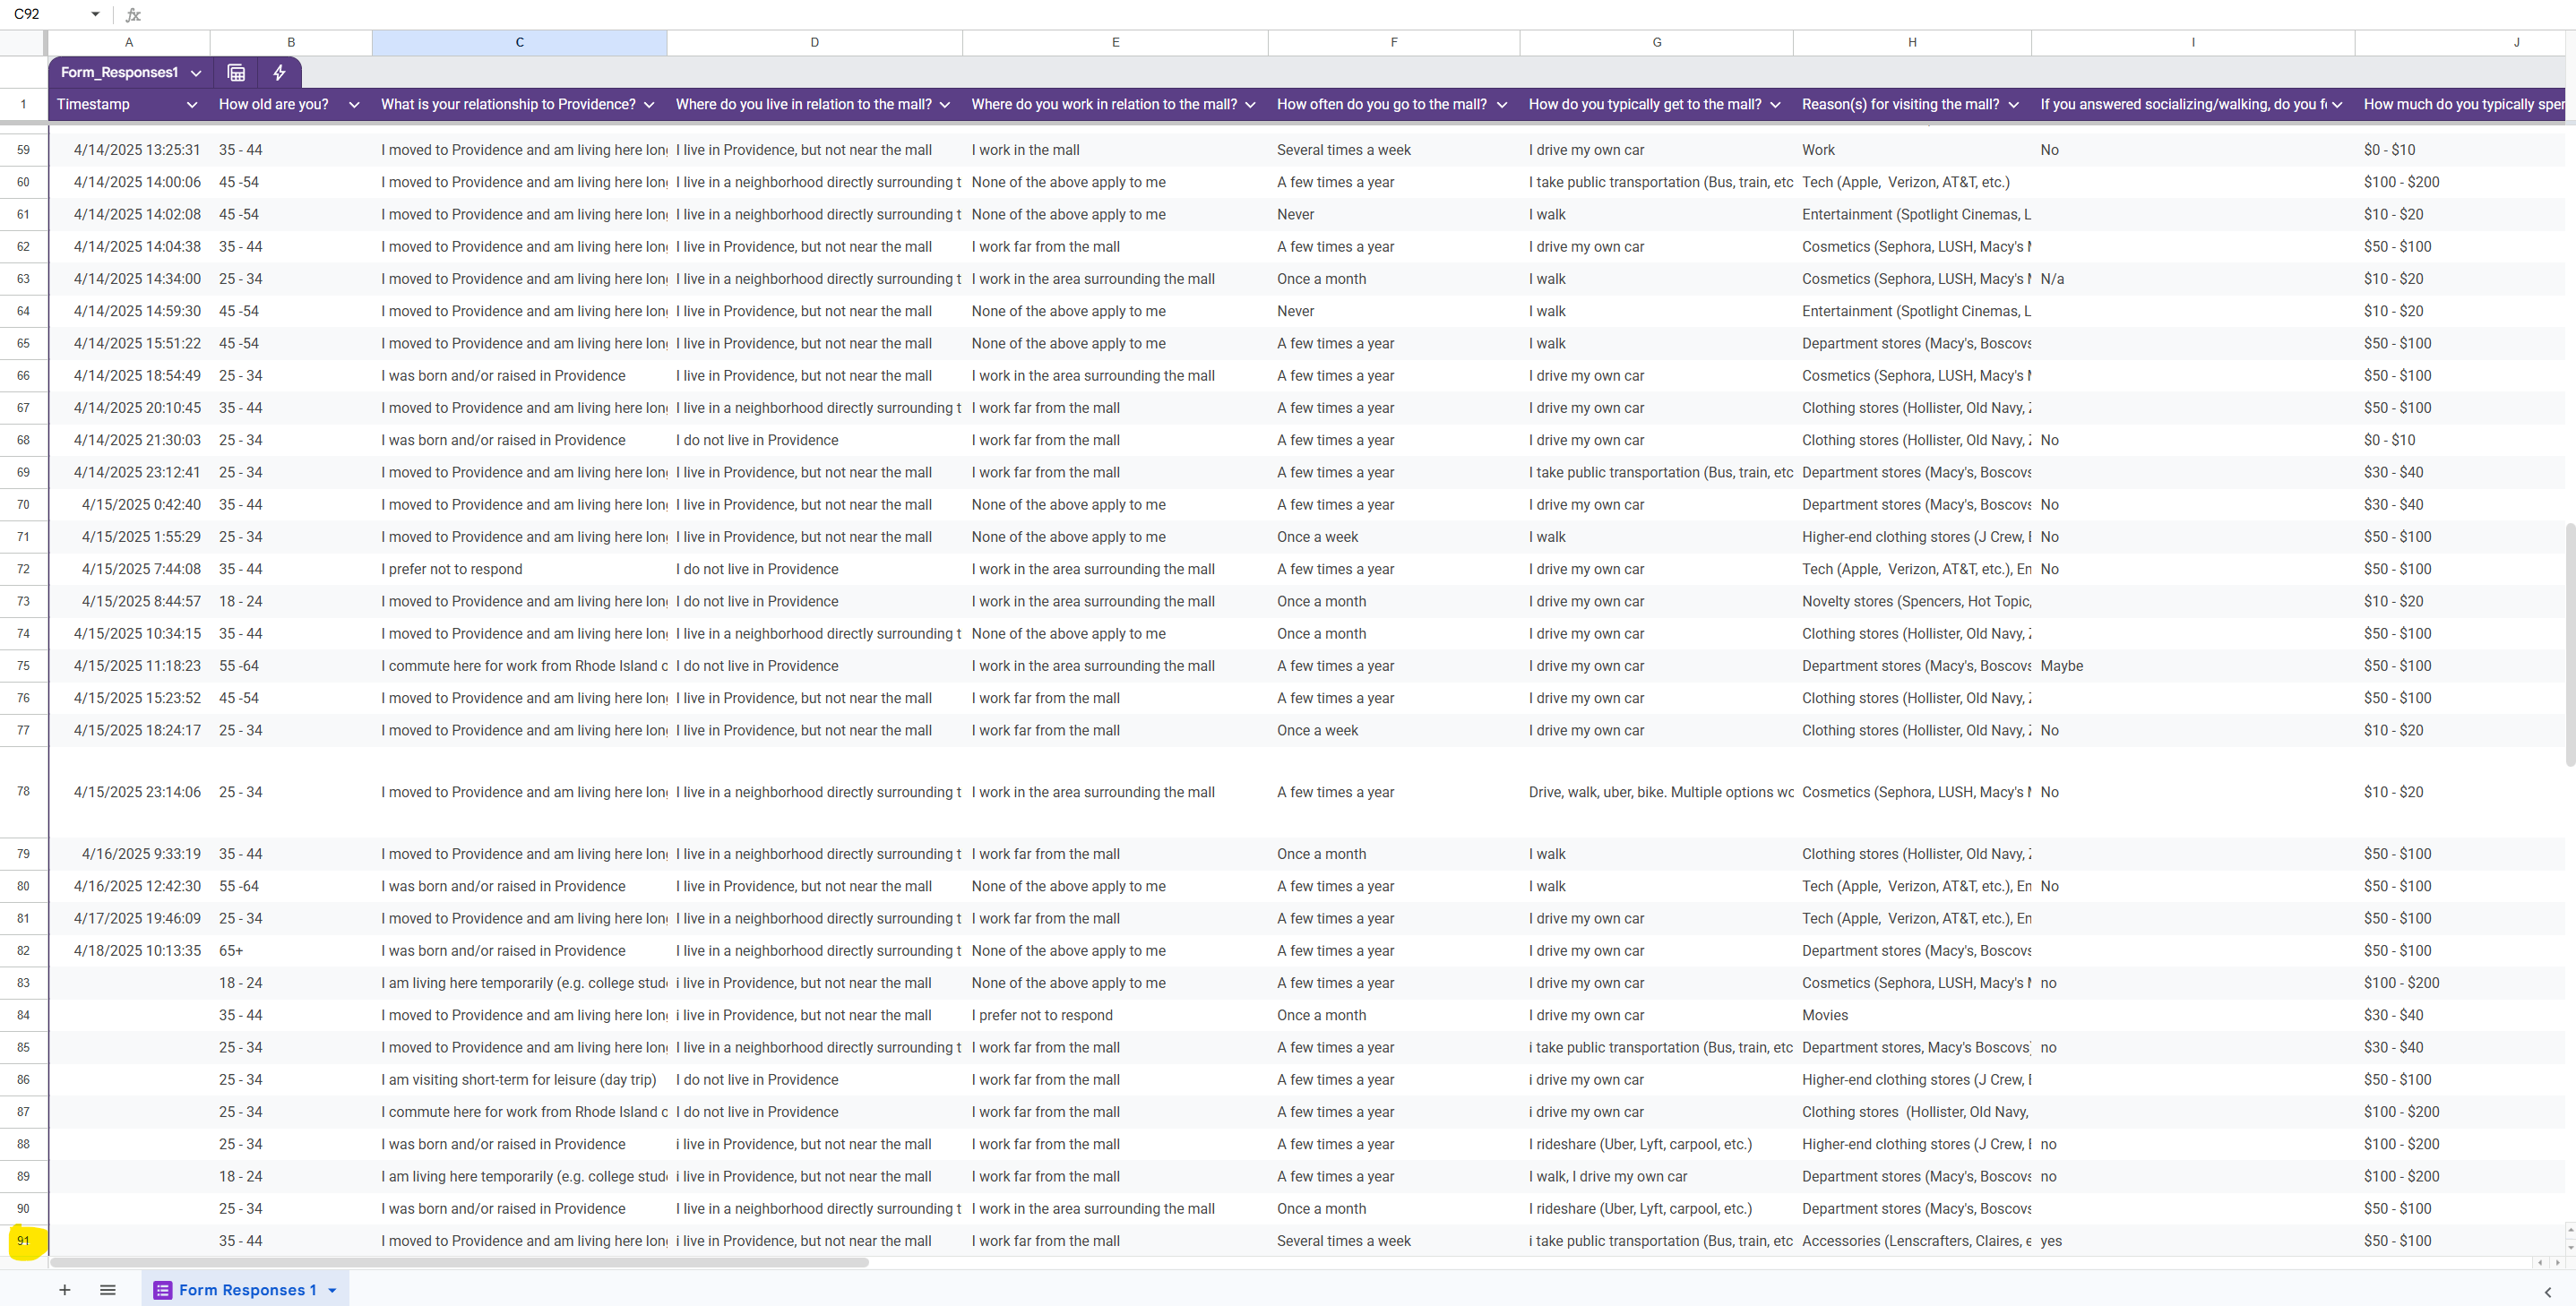The width and height of the screenshot is (2576, 1306).
Task: Add a new sheet with plus icon
Action: (x=64, y=1290)
